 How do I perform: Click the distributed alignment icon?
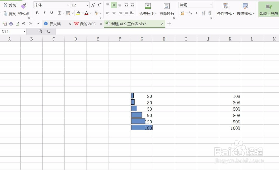(x=132, y=13)
